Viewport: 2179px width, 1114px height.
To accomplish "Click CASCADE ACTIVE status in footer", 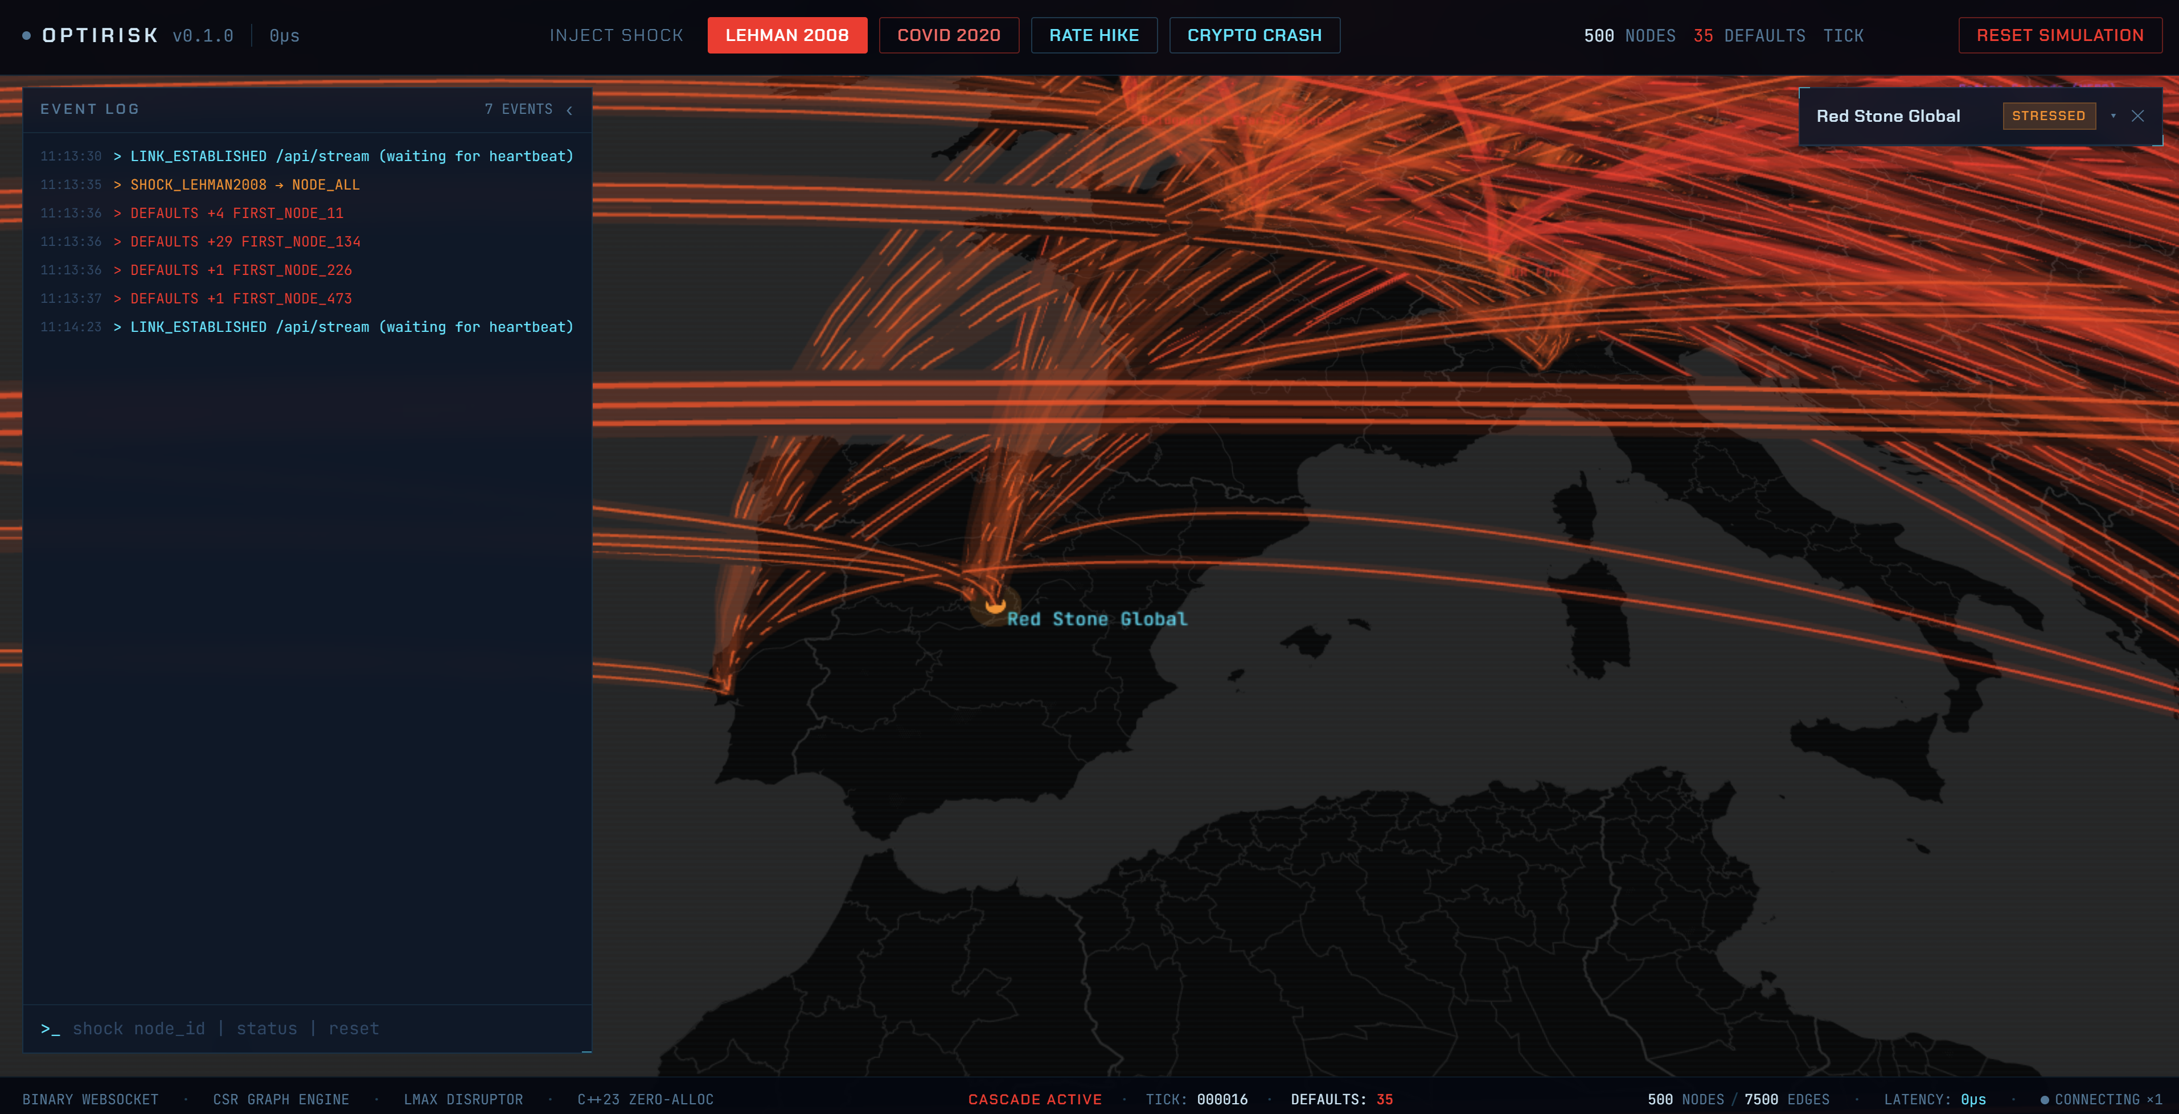I will 1035,1100.
